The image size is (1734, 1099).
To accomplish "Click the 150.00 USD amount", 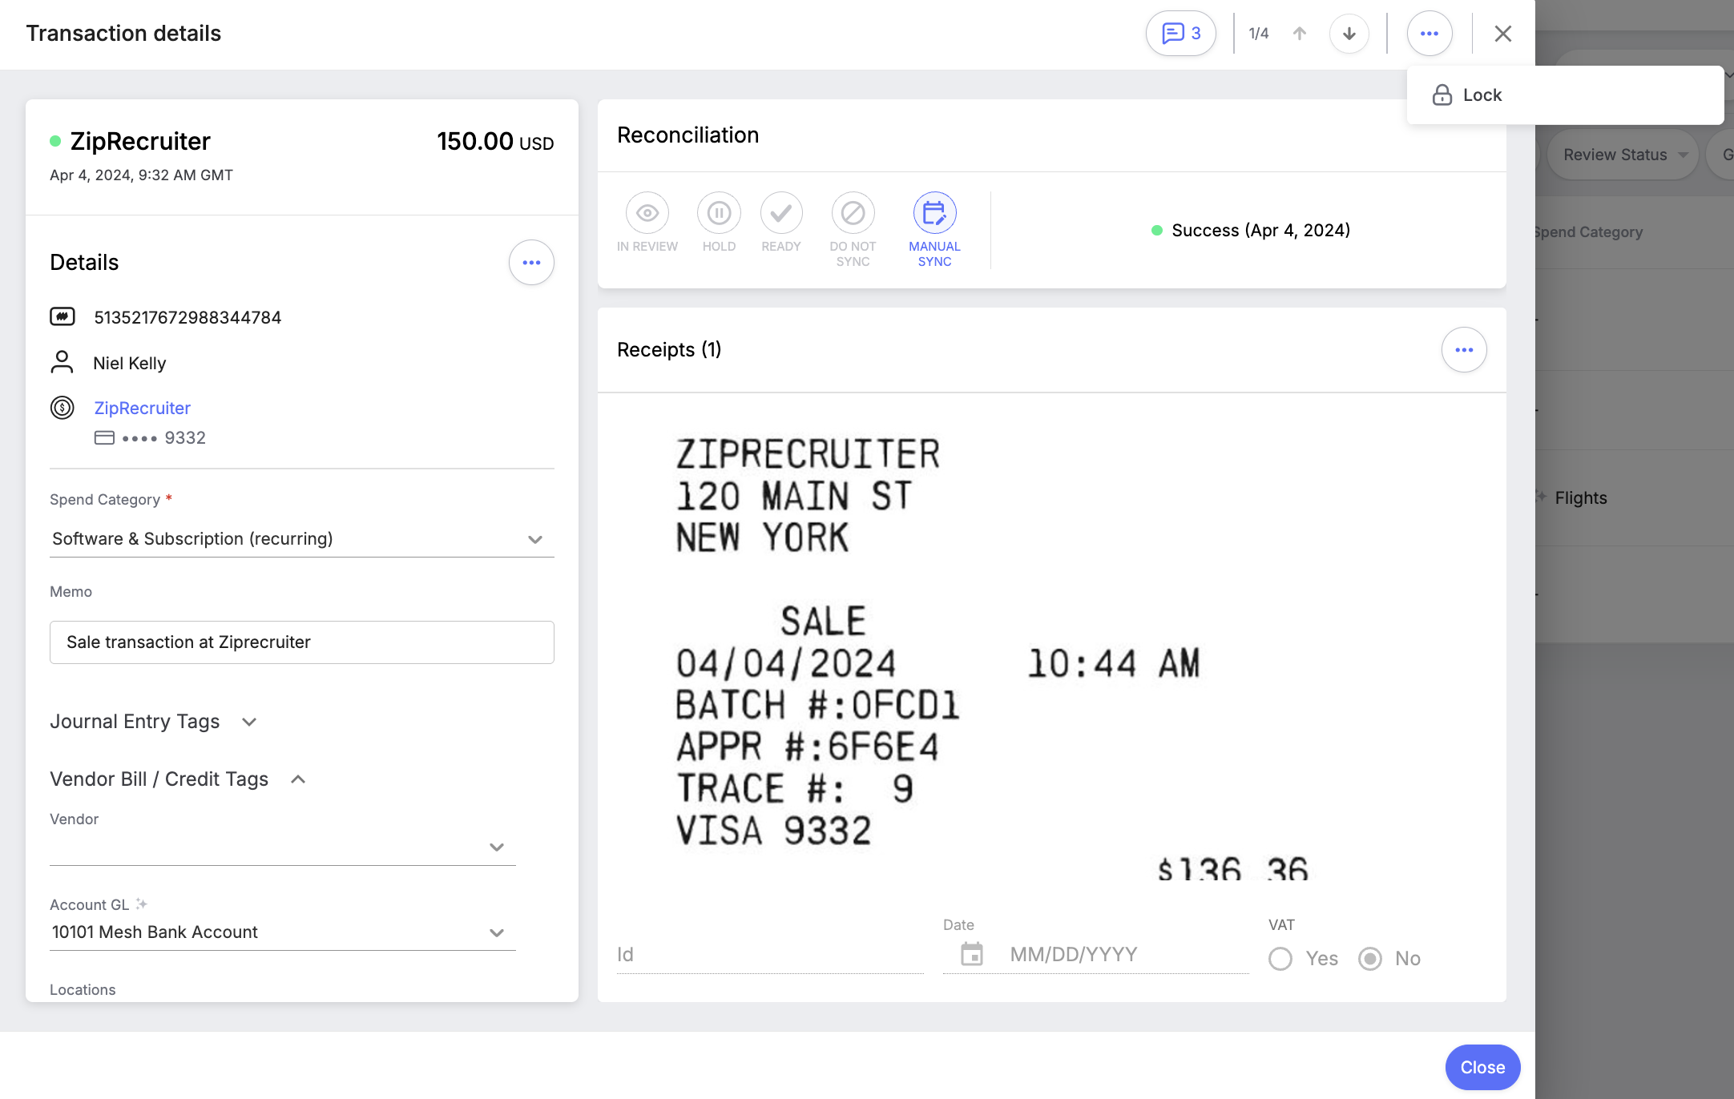I will [495, 142].
